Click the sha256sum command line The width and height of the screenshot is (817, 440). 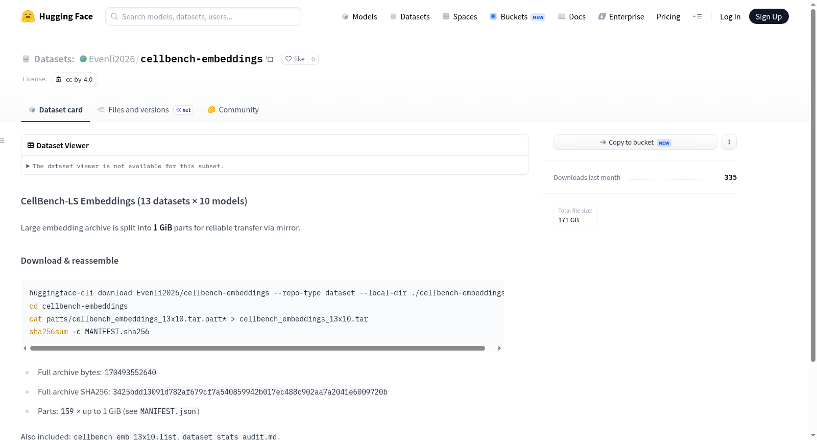[x=89, y=332]
